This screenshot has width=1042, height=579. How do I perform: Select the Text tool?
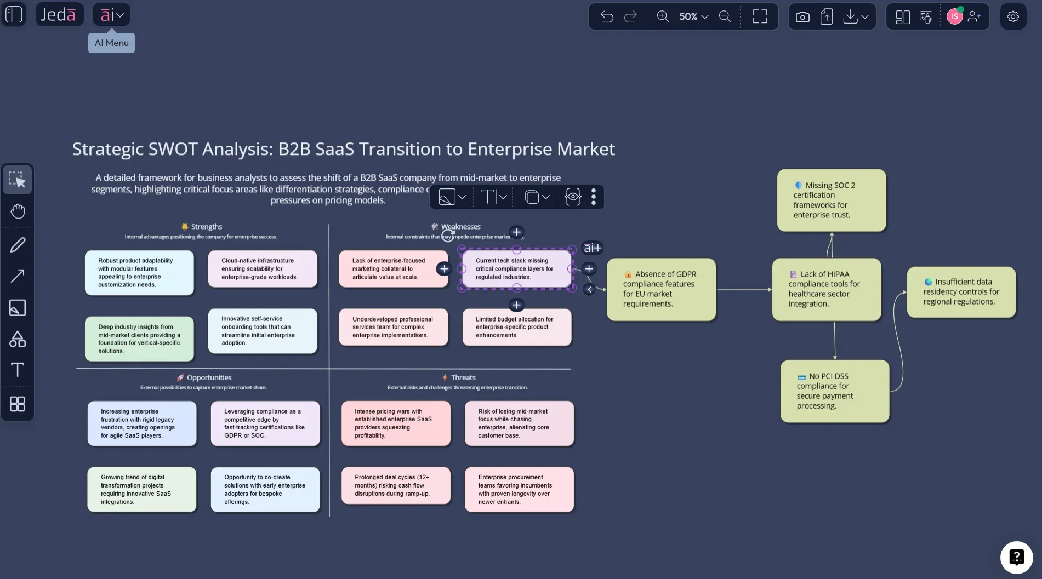pos(17,370)
